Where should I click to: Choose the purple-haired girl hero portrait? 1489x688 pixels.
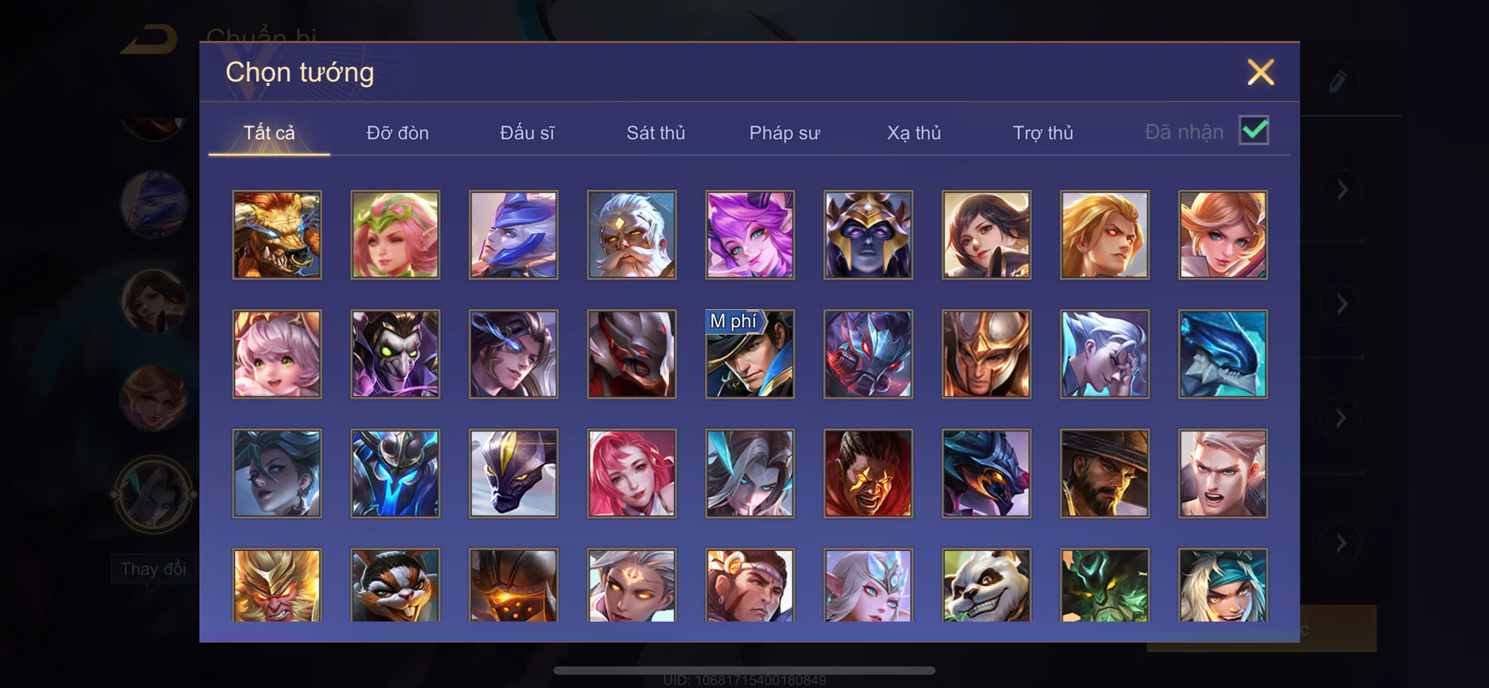[x=749, y=235]
